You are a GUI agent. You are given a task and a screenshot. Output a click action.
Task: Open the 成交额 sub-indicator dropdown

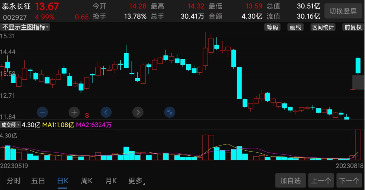[x=10, y=125]
